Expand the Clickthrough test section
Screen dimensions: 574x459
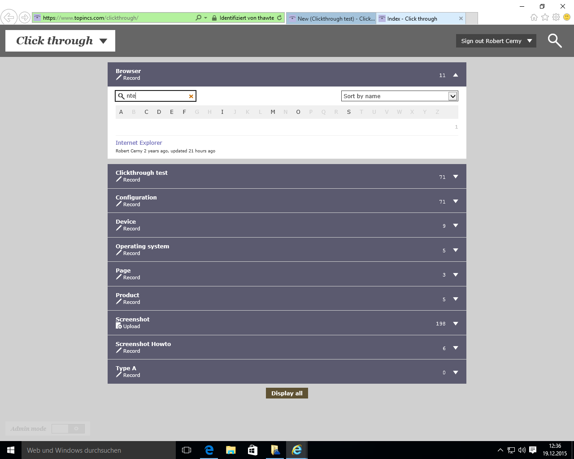[455, 177]
